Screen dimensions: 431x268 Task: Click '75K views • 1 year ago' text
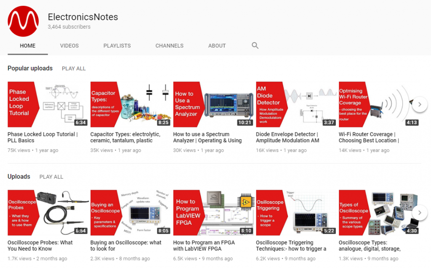pos(33,150)
